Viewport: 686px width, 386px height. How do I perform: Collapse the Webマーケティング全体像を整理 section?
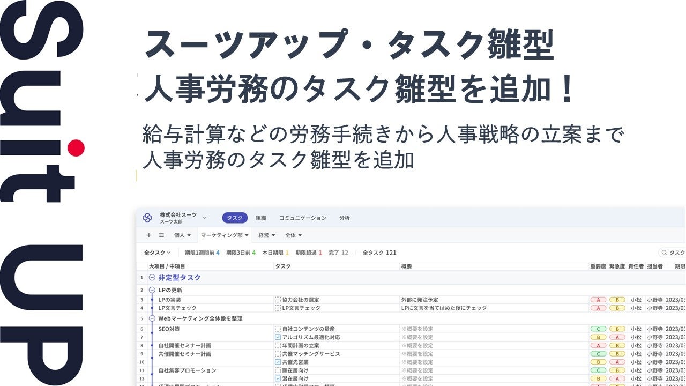coord(152,318)
